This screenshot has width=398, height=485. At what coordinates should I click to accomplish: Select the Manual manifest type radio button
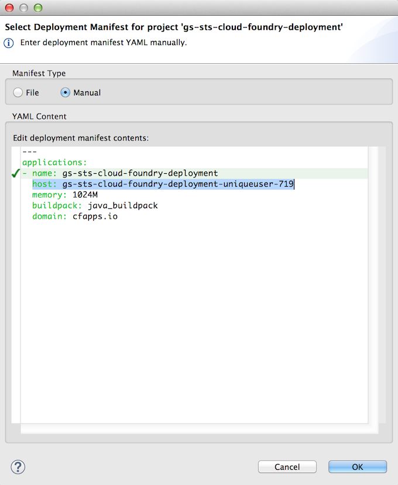pyautogui.click(x=66, y=92)
